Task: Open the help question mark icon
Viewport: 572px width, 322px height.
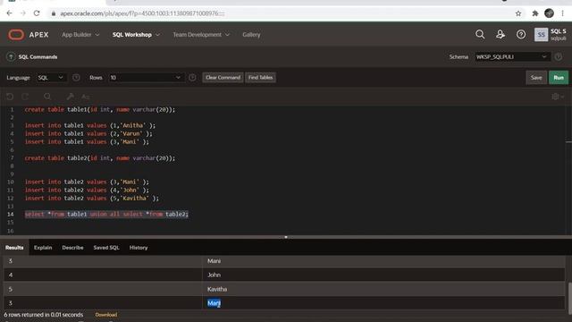Action: (521, 34)
